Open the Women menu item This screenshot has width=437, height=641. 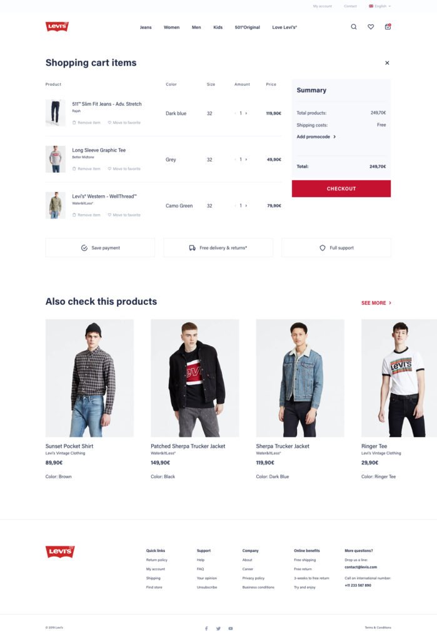tap(171, 28)
